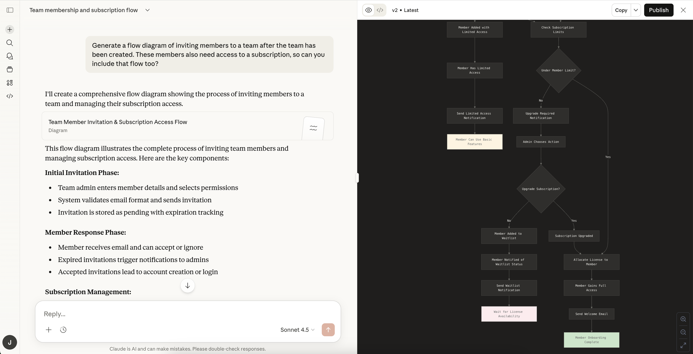Zoom in on the diagram
This screenshot has height=354, width=693.
tap(683, 319)
